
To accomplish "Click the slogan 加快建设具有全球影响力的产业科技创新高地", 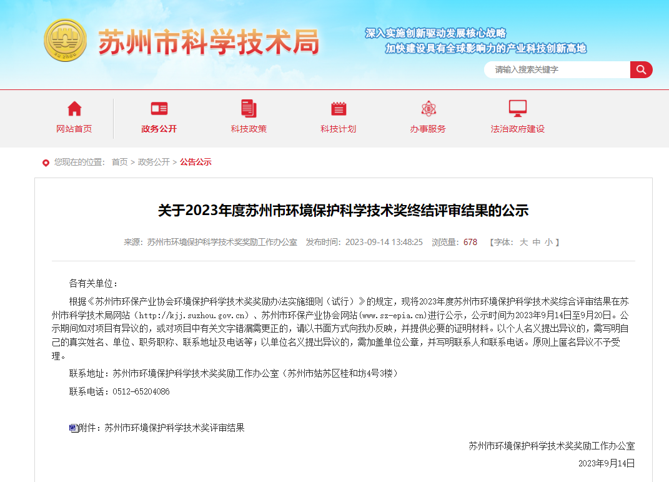I will [486, 49].
